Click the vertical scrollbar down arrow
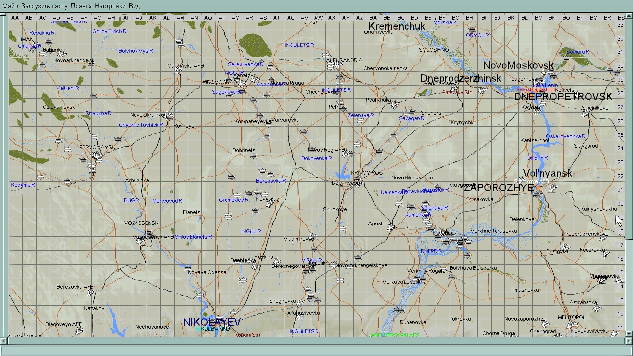The width and height of the screenshot is (633, 356). (x=629, y=333)
